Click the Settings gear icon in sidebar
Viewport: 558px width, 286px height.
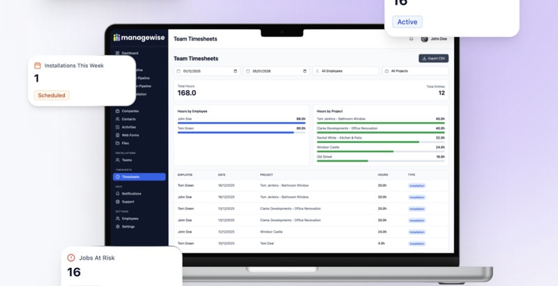coord(117,227)
